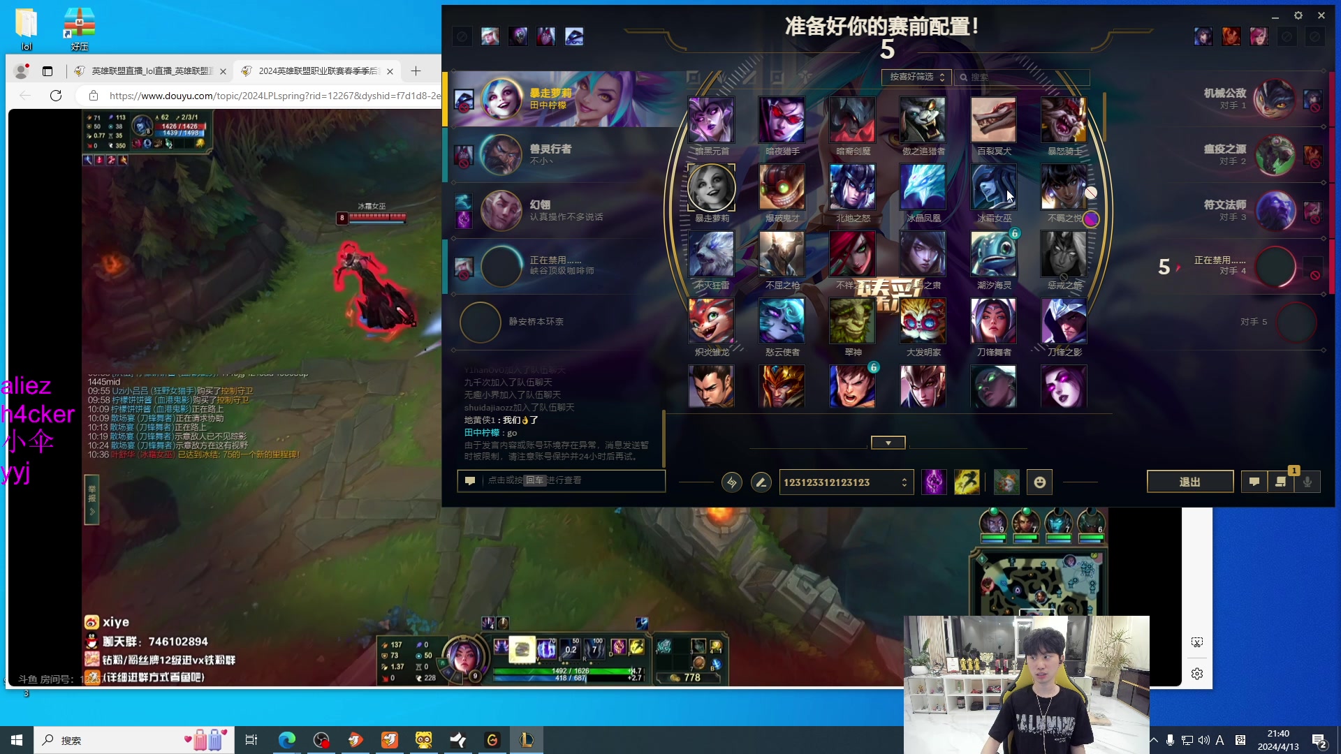Launch Microsoft Edge from taskbar

click(x=287, y=740)
